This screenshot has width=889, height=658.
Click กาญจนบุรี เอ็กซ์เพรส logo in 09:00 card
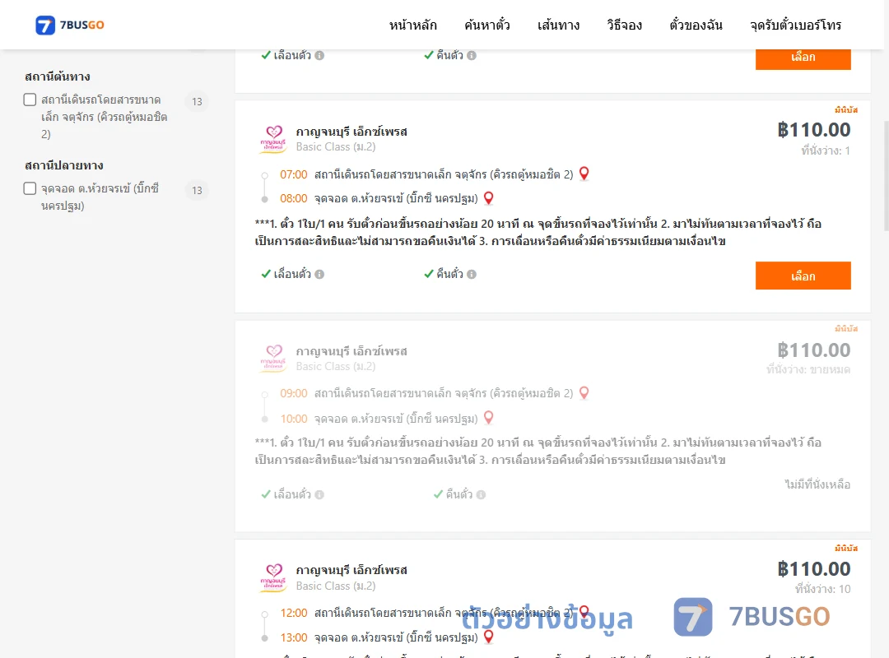pyautogui.click(x=273, y=359)
